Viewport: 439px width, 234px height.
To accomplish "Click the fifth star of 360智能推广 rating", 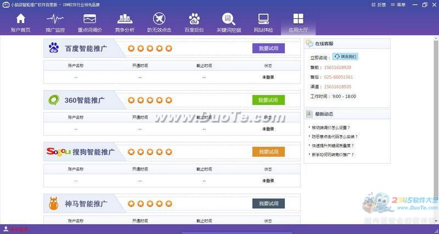I will [x=168, y=100].
